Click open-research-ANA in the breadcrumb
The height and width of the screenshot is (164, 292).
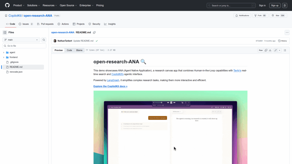click(x=62, y=32)
